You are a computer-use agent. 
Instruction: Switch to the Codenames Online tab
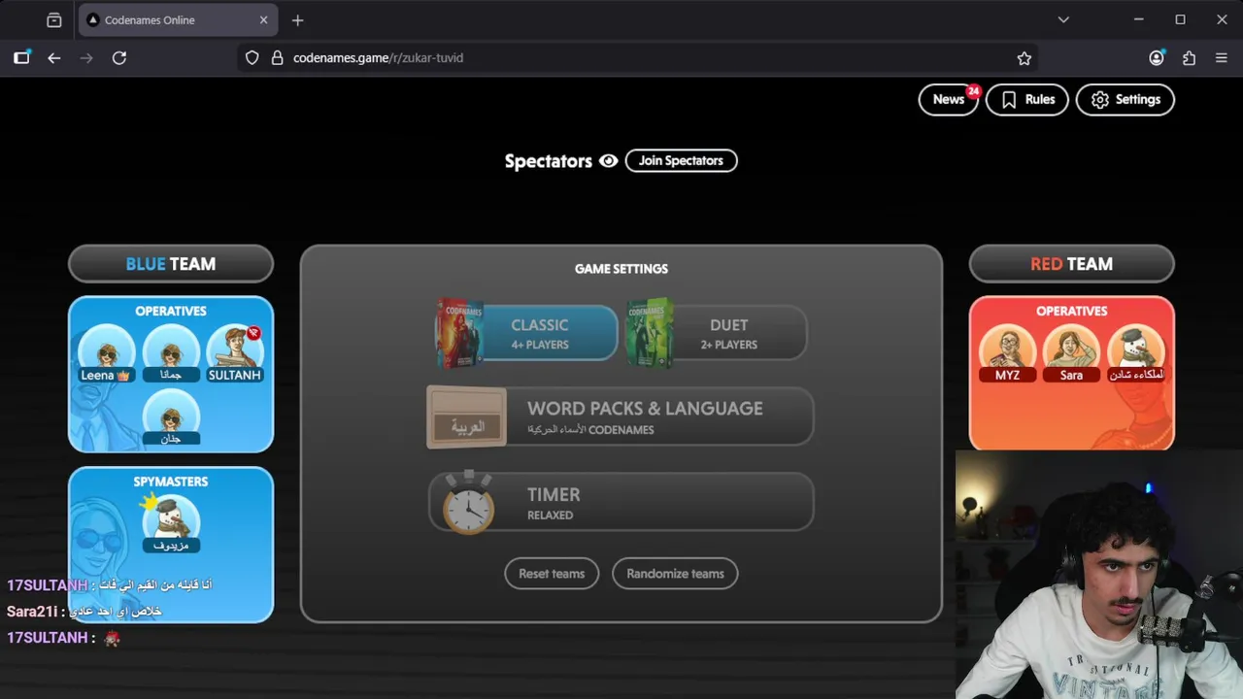(180, 19)
